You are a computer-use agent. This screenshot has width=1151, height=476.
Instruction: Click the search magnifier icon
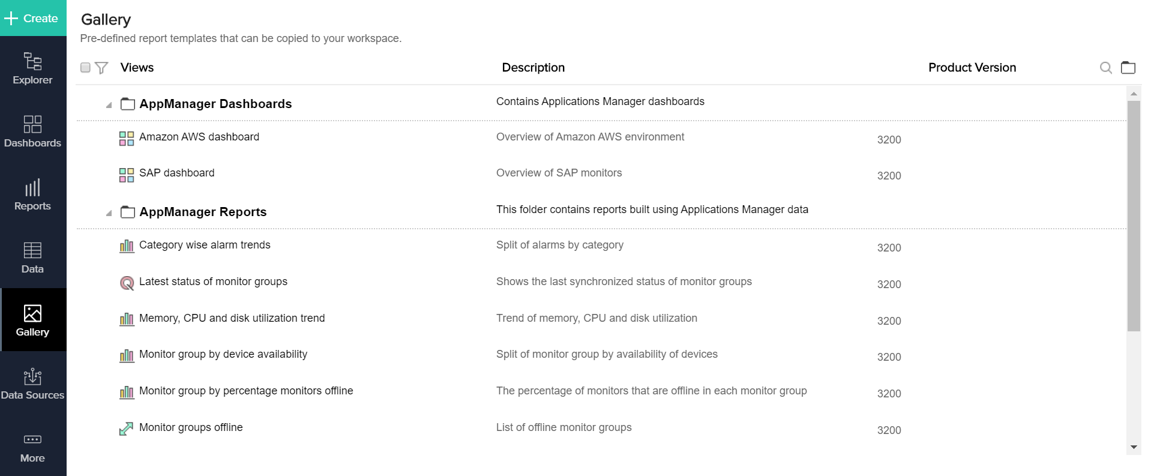[x=1105, y=68]
